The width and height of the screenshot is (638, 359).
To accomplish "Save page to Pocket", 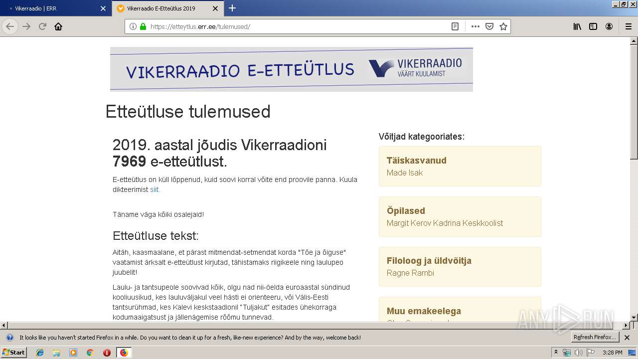I will tap(489, 26).
